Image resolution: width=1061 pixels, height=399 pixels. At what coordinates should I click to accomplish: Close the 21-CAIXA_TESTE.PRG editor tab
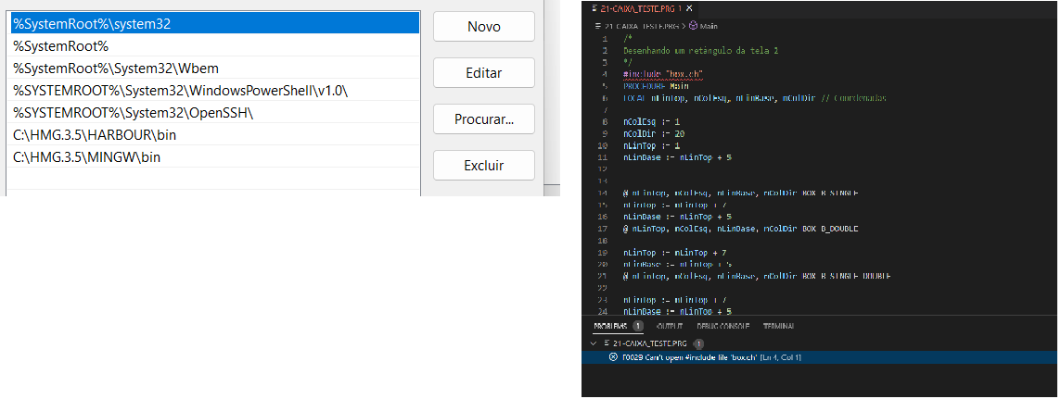point(690,8)
